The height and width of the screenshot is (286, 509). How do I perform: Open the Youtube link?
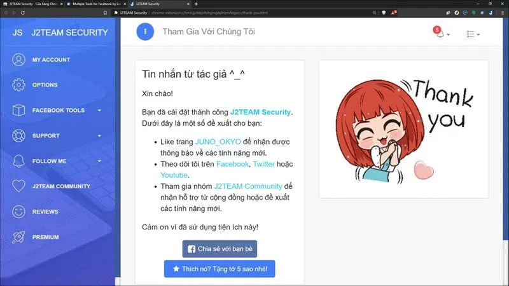(x=174, y=175)
